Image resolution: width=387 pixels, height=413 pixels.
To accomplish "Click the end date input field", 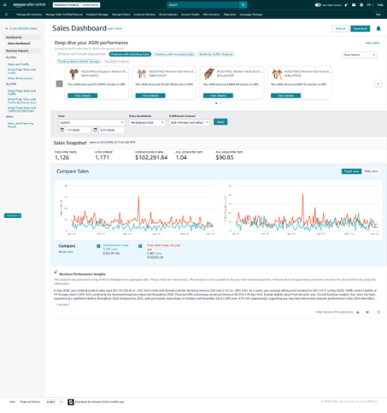I will (112, 130).
